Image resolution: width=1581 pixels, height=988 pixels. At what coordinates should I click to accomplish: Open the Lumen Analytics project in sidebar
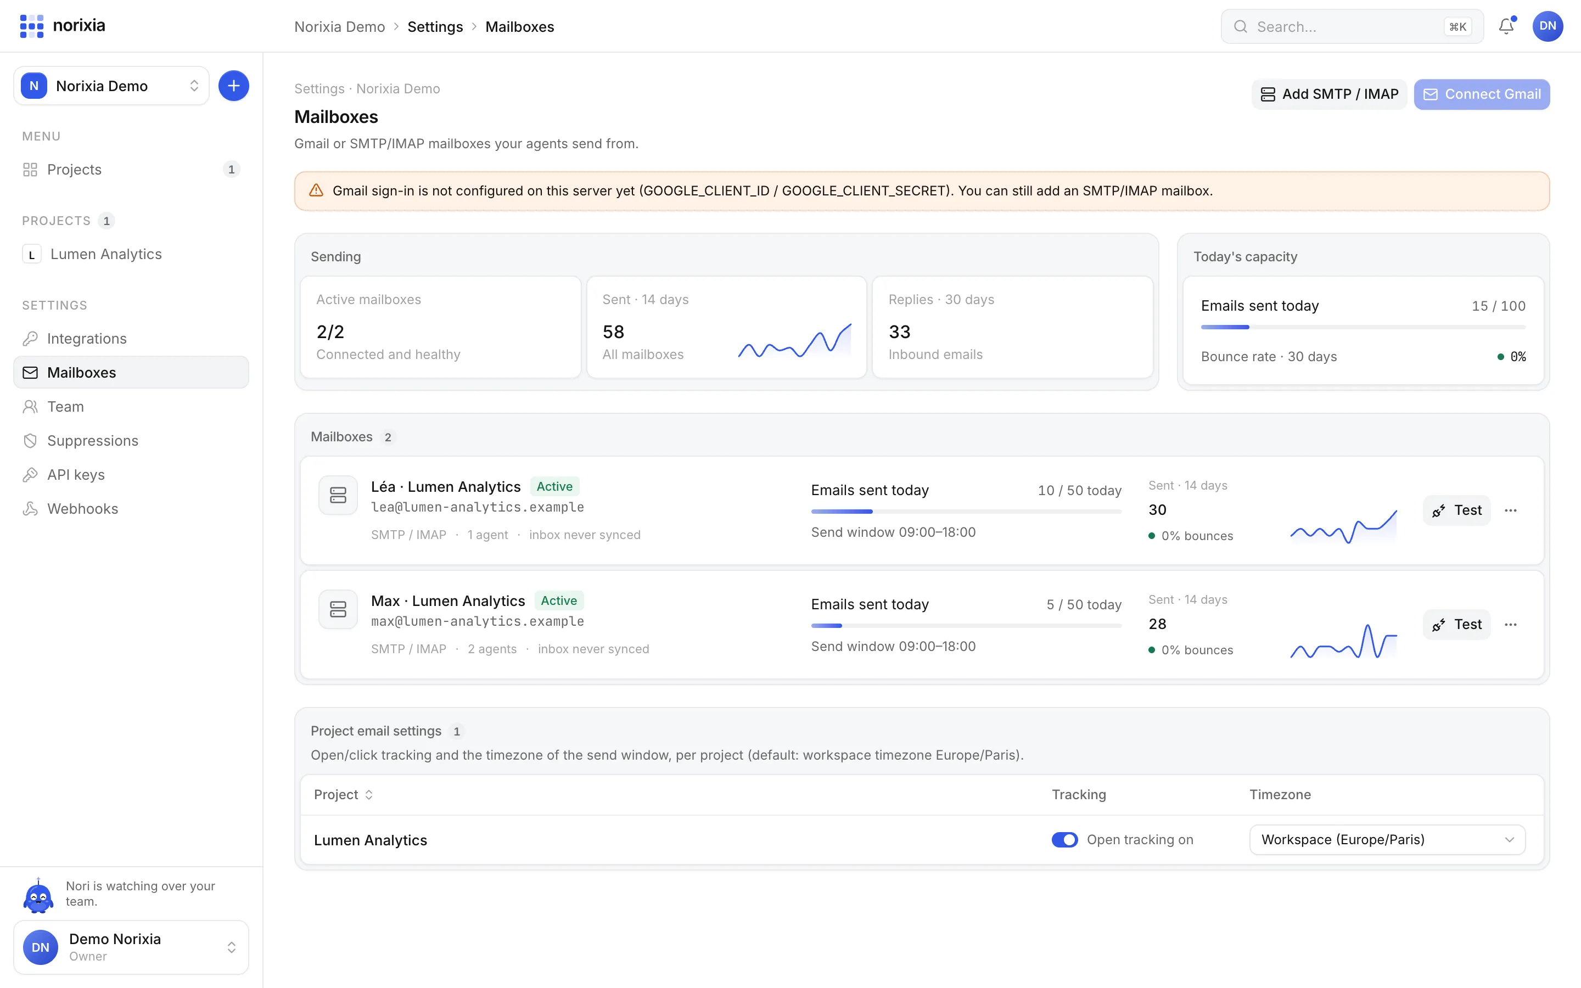click(131, 254)
